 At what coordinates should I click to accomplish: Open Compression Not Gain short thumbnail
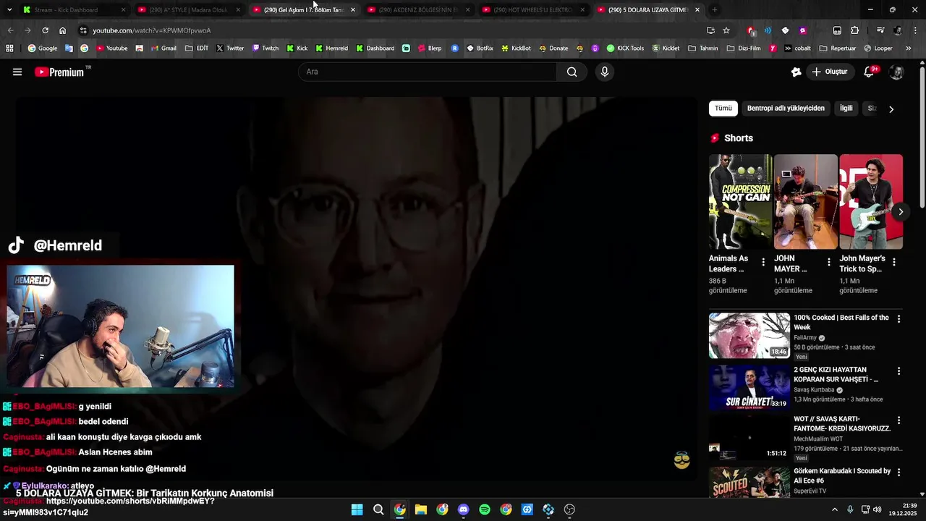(741, 201)
